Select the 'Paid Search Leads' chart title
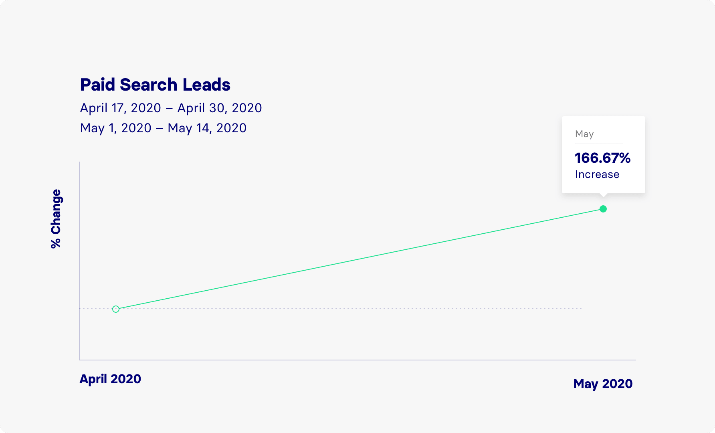 coord(155,85)
